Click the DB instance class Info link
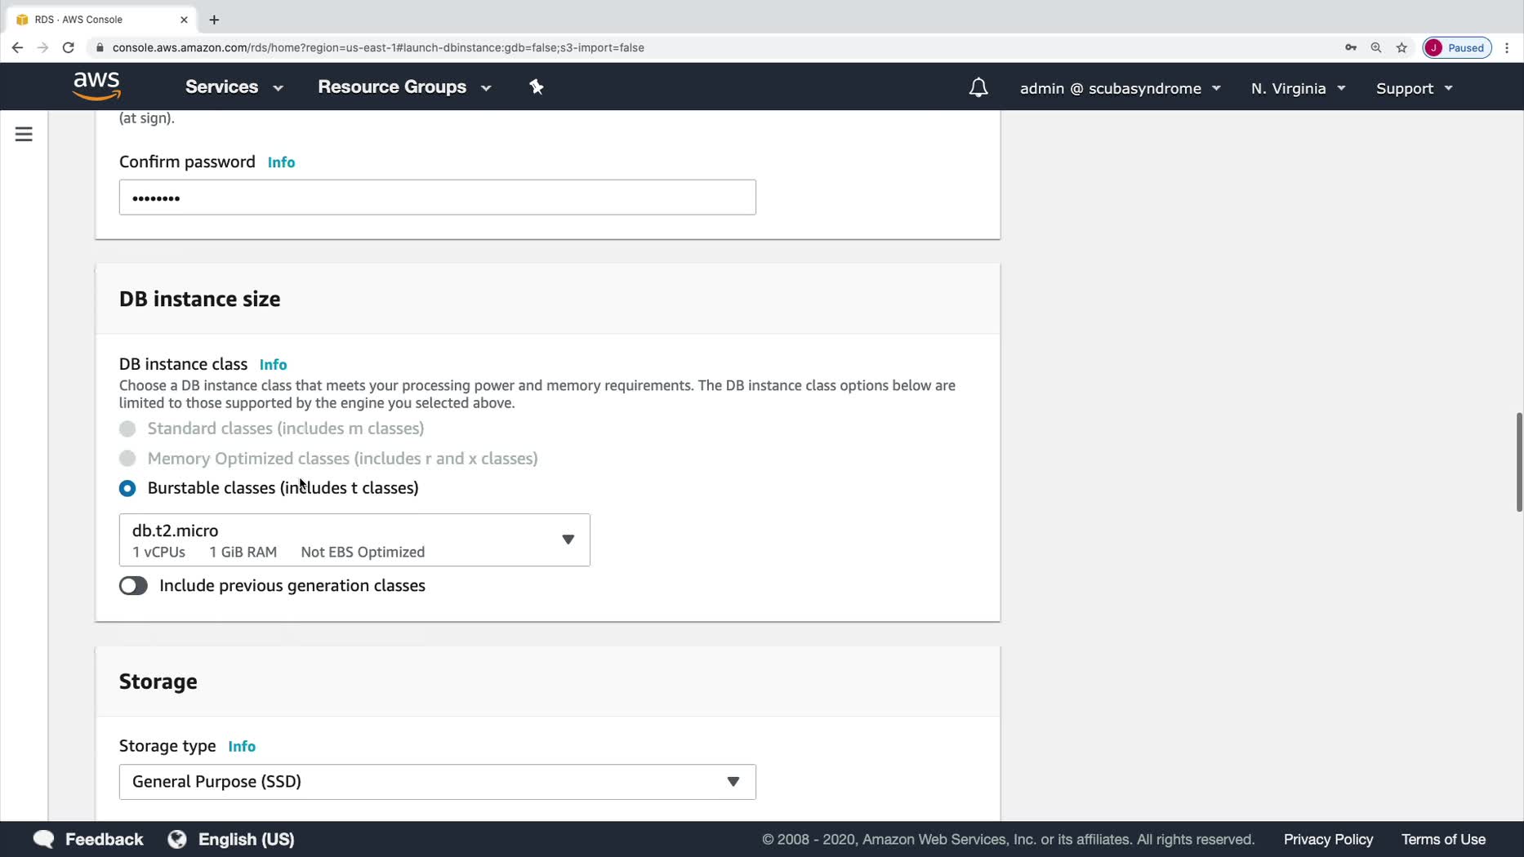 273,365
